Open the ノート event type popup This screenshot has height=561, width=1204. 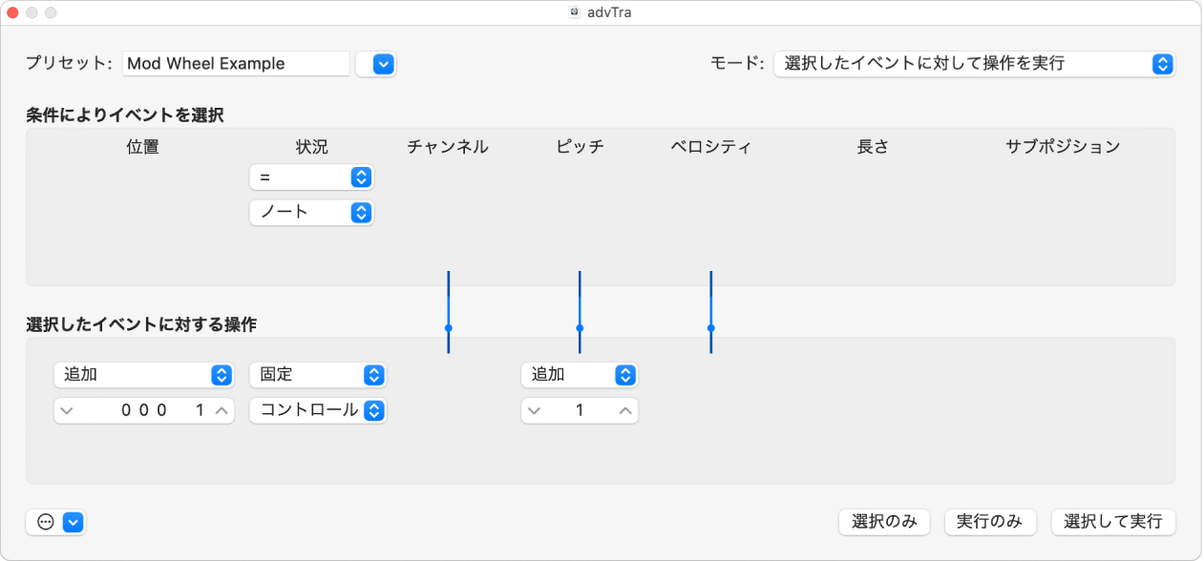click(x=311, y=213)
